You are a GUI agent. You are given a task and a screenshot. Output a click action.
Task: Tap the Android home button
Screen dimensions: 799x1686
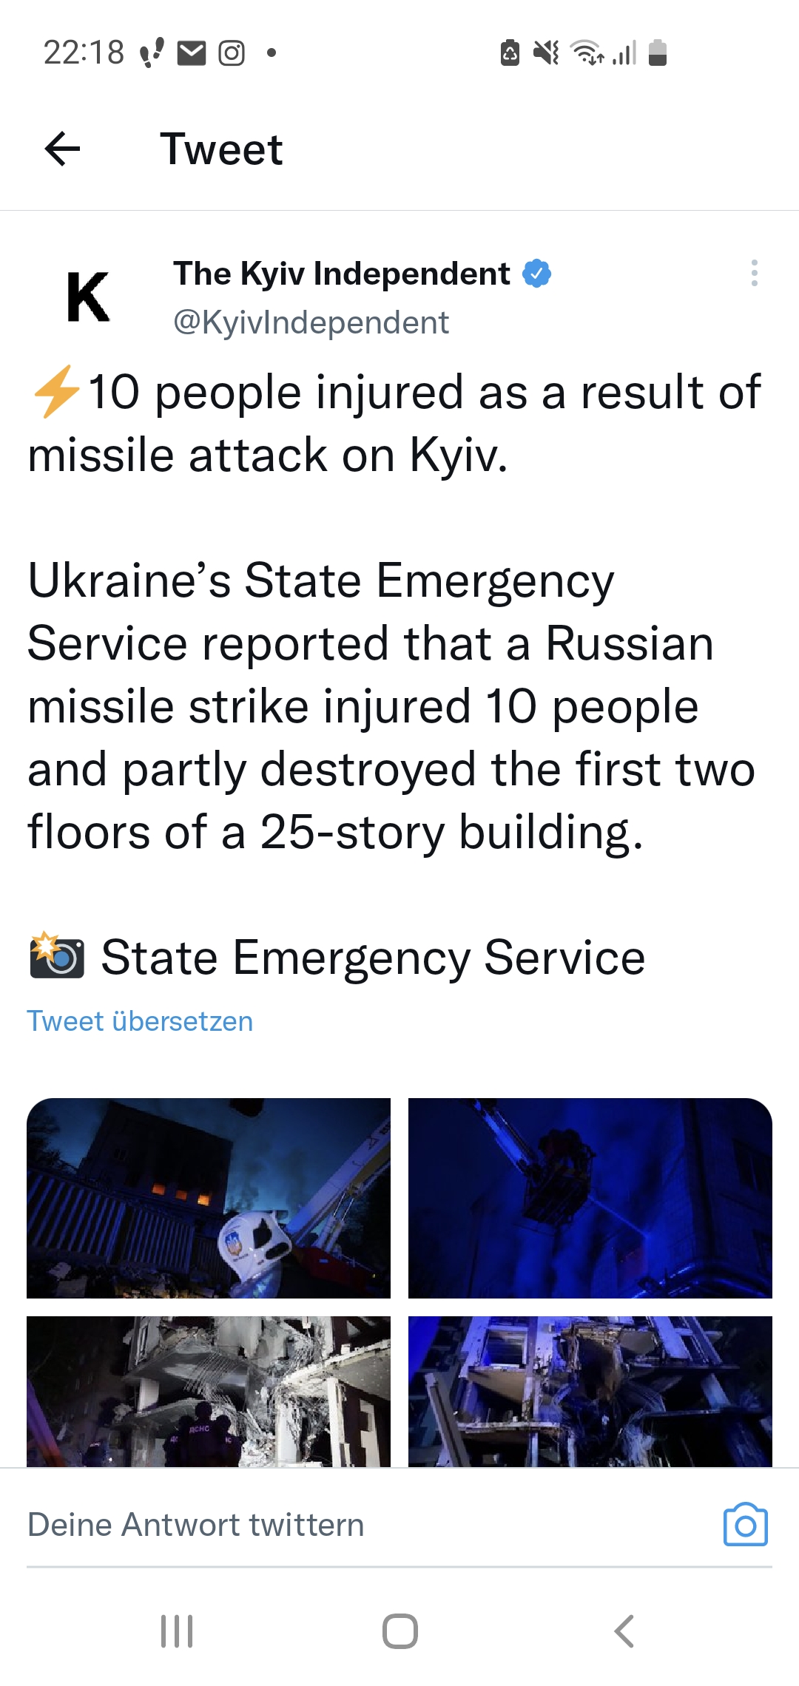(399, 1631)
